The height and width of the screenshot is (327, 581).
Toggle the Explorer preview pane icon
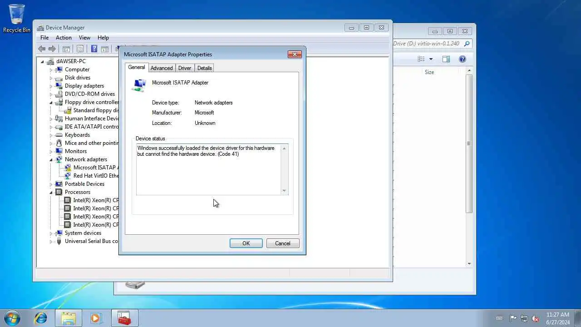pyautogui.click(x=446, y=59)
